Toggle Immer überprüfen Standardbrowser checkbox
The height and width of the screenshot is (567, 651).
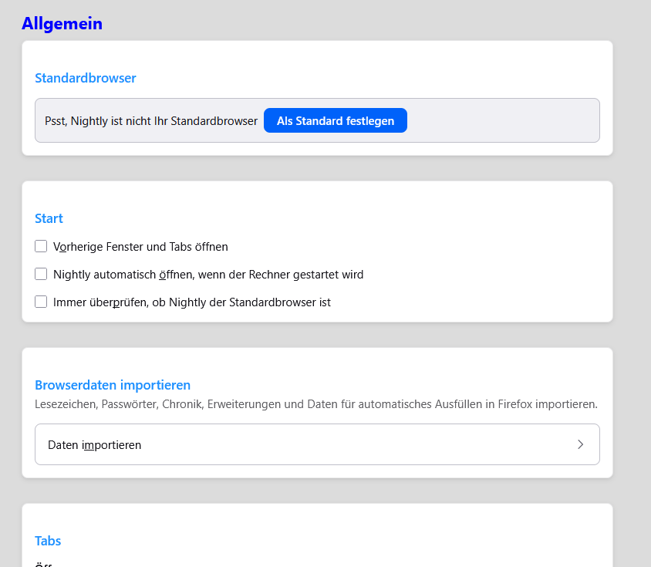(41, 302)
